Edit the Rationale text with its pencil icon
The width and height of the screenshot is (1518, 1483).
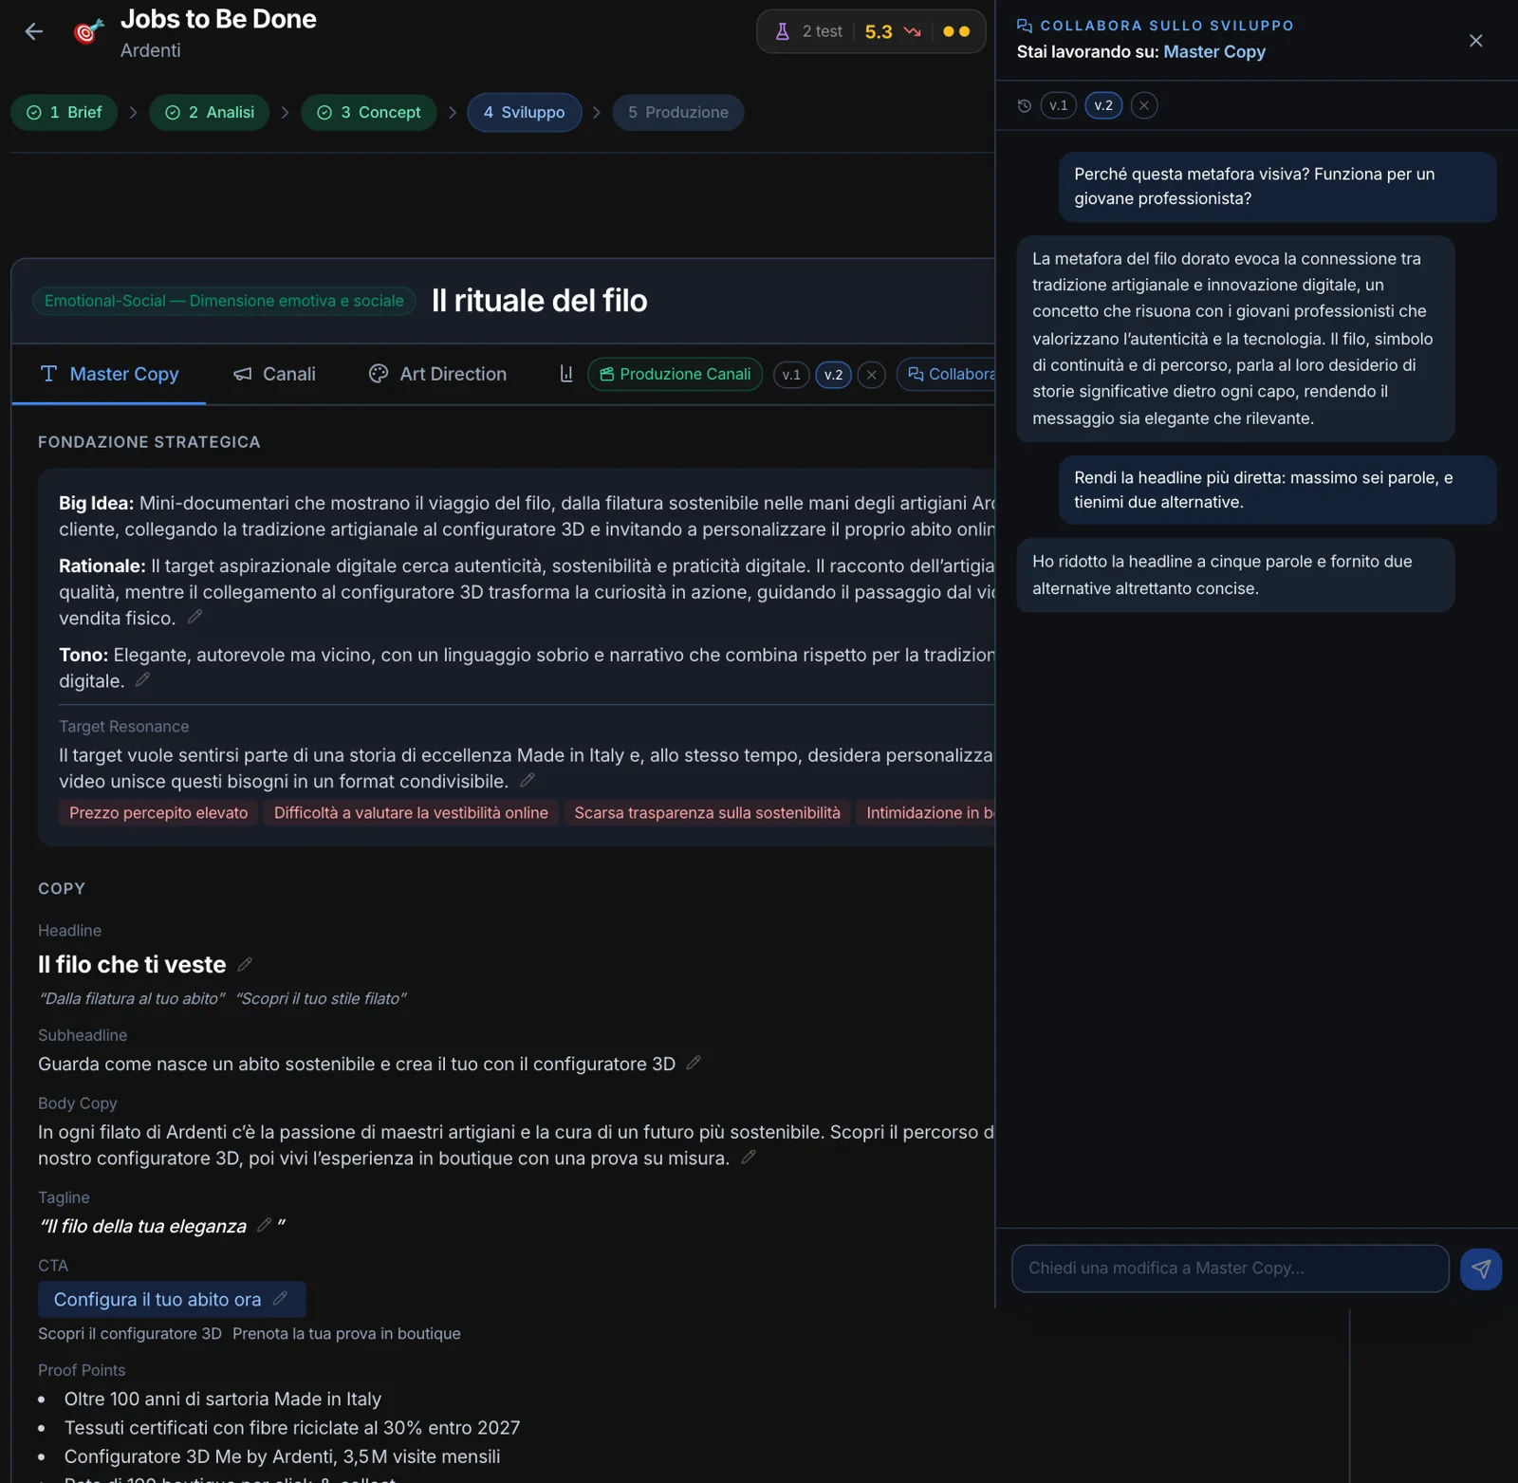coord(195,617)
